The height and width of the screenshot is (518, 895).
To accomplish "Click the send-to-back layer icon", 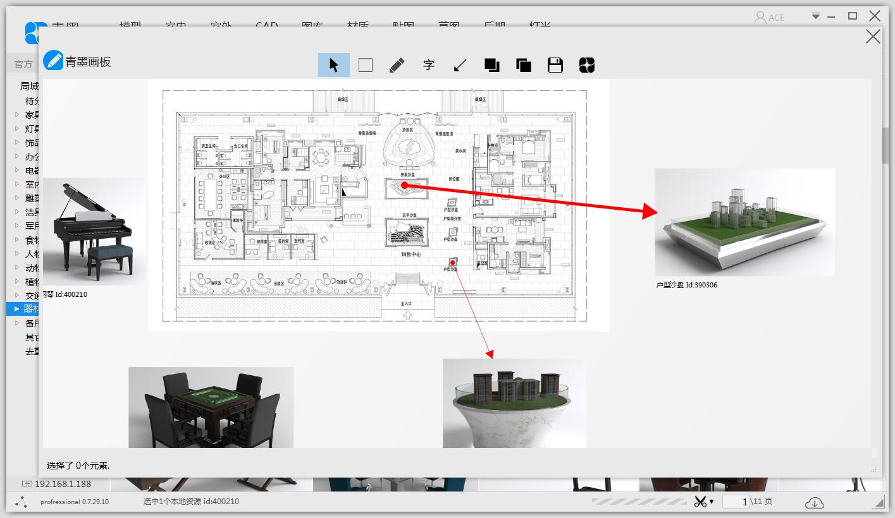I will tap(524, 65).
